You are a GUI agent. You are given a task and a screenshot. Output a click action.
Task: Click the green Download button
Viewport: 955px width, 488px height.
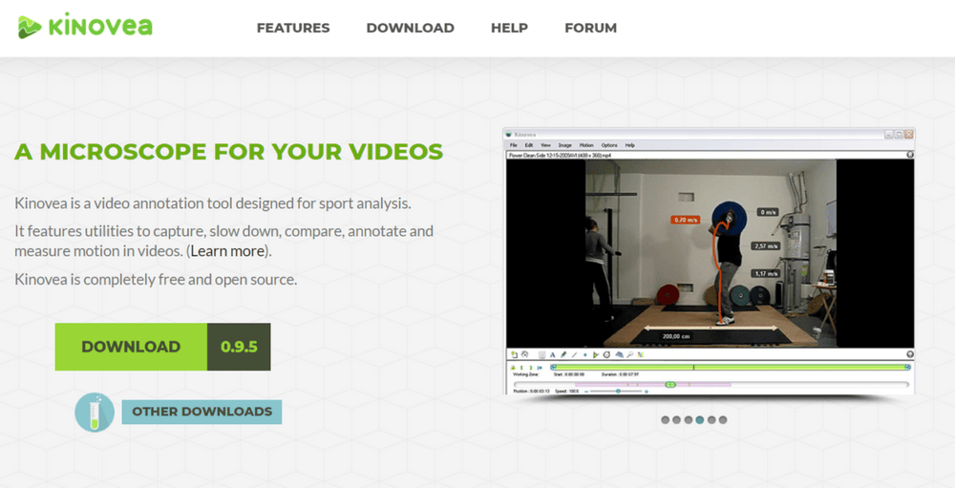(x=131, y=347)
